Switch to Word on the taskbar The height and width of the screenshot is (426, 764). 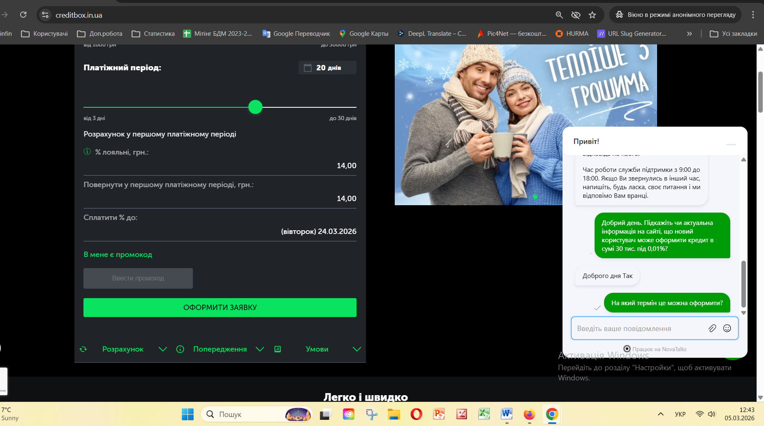(507, 414)
